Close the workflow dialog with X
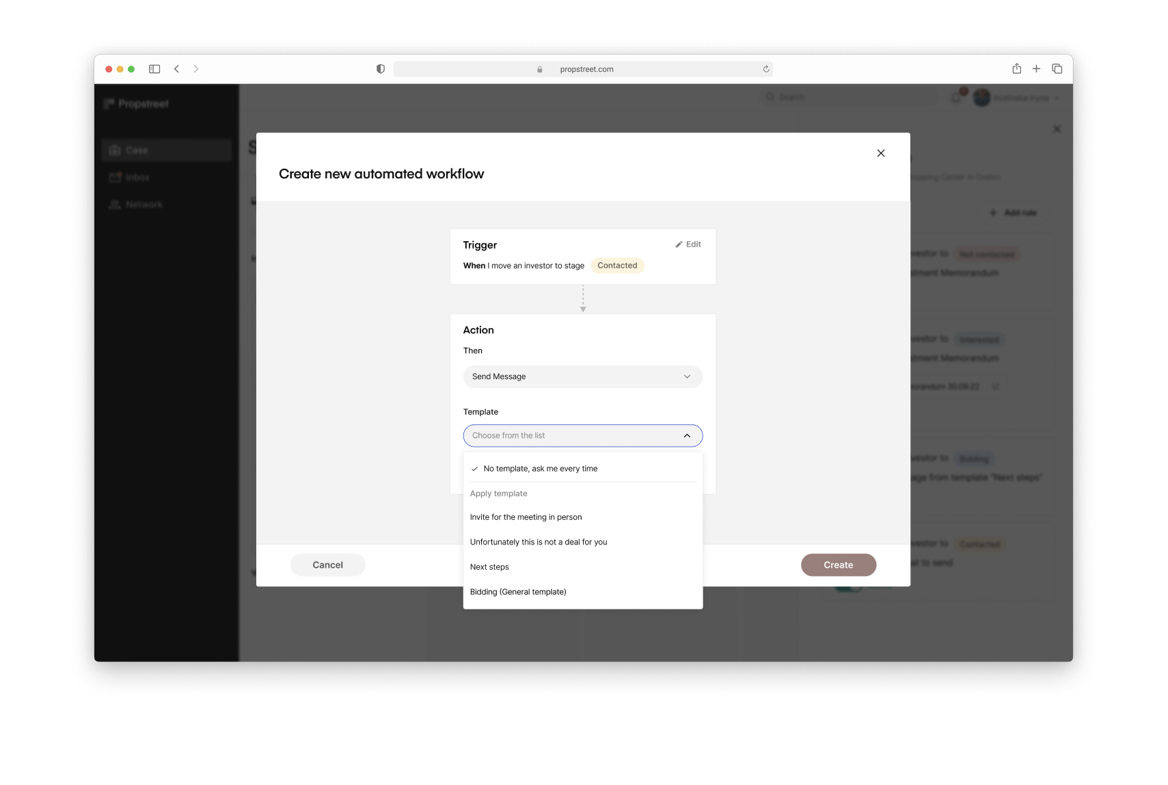1168x785 pixels. click(881, 153)
